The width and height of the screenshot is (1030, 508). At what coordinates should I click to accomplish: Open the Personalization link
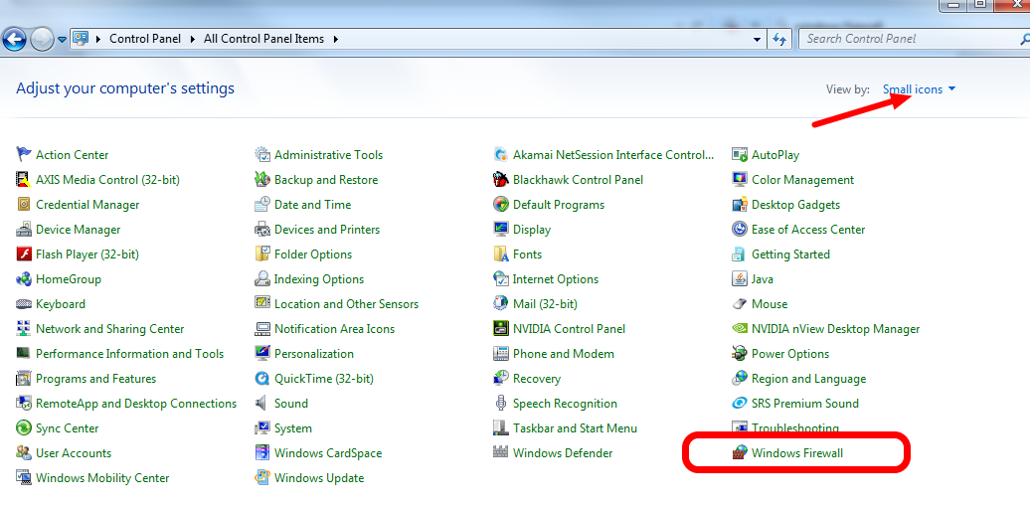[314, 354]
